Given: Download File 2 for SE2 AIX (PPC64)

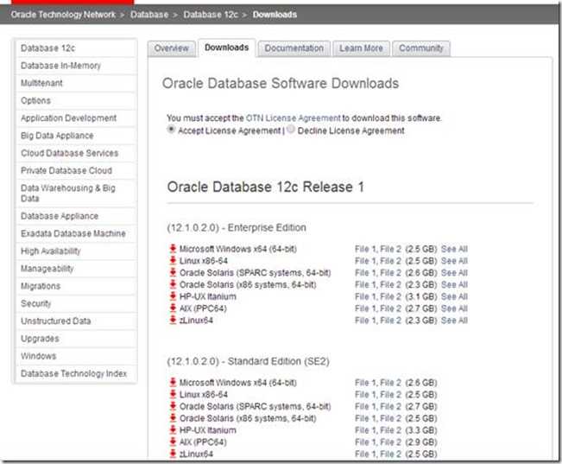Looking at the screenshot, I should (391, 442).
